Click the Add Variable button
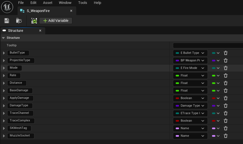This screenshot has height=144, width=243. tap(56, 21)
